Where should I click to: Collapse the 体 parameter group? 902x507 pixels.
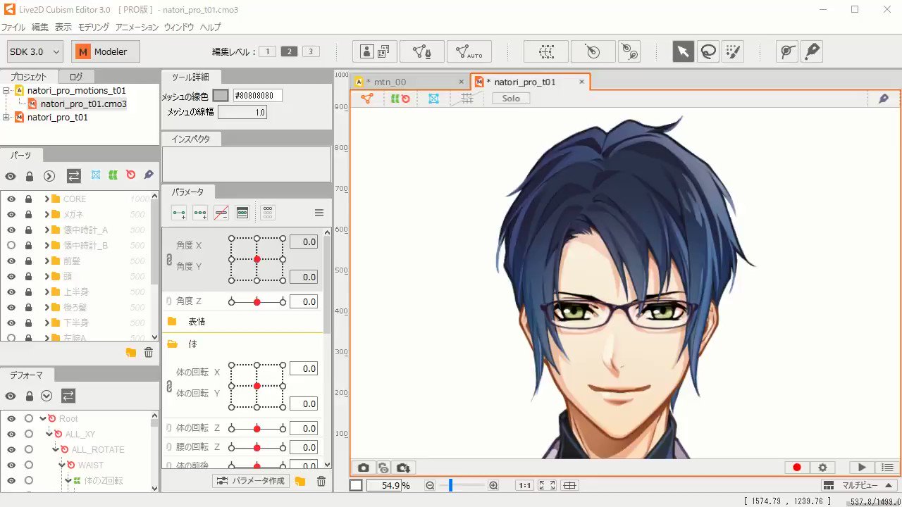[x=172, y=344]
